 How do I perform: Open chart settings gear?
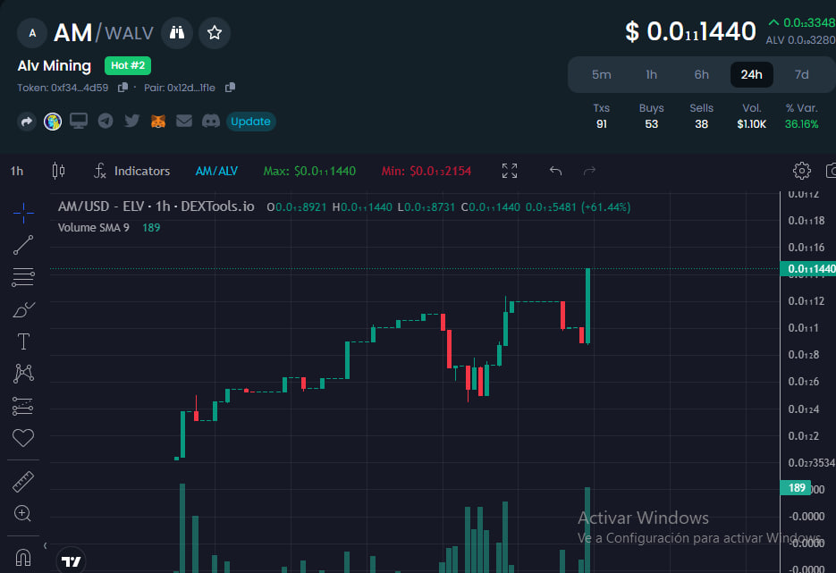click(801, 170)
